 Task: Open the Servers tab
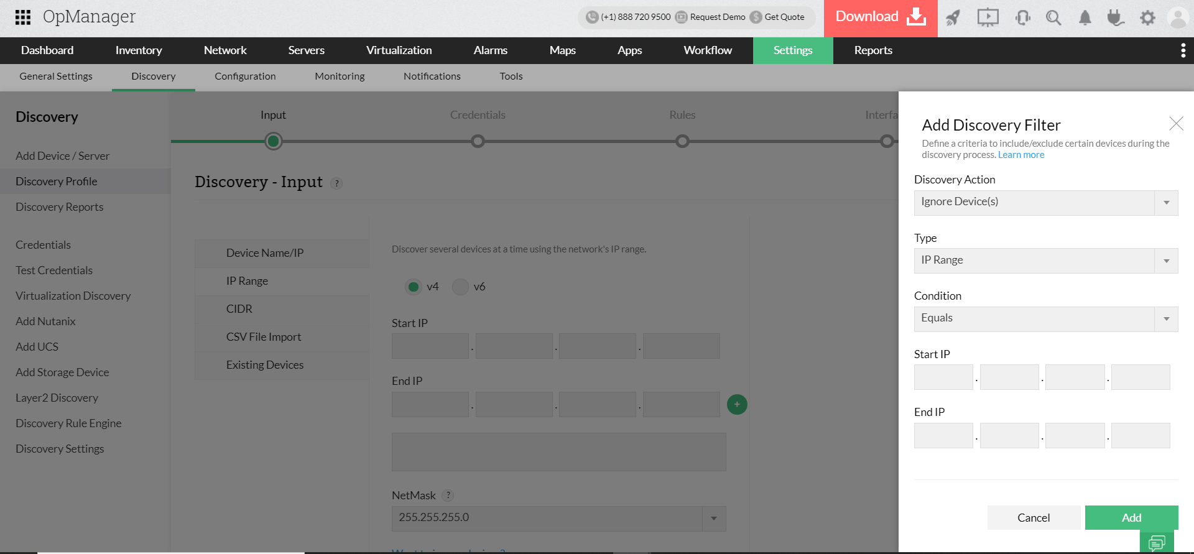tap(306, 50)
